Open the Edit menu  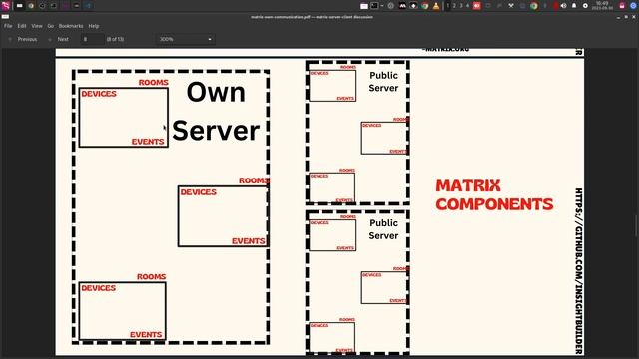tap(22, 26)
